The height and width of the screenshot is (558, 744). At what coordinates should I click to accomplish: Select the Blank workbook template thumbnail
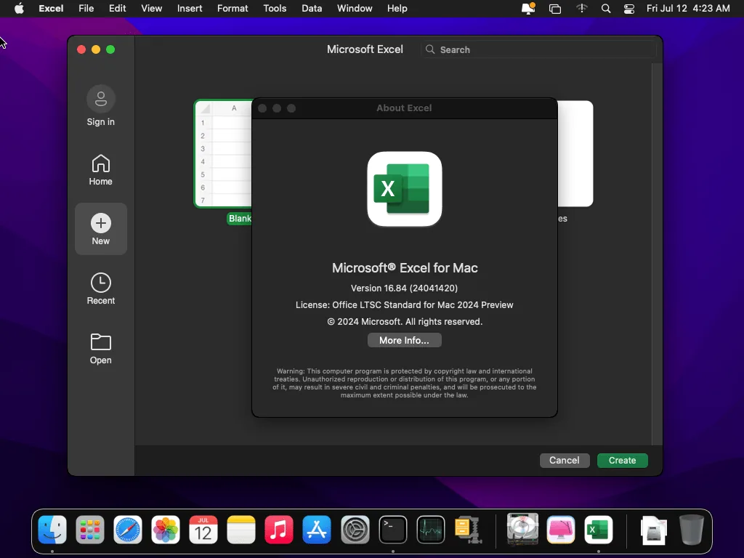tap(223, 154)
